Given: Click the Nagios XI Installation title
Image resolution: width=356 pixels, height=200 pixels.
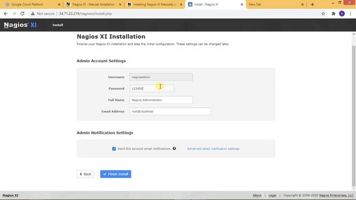Looking at the screenshot, I should 111,37.
